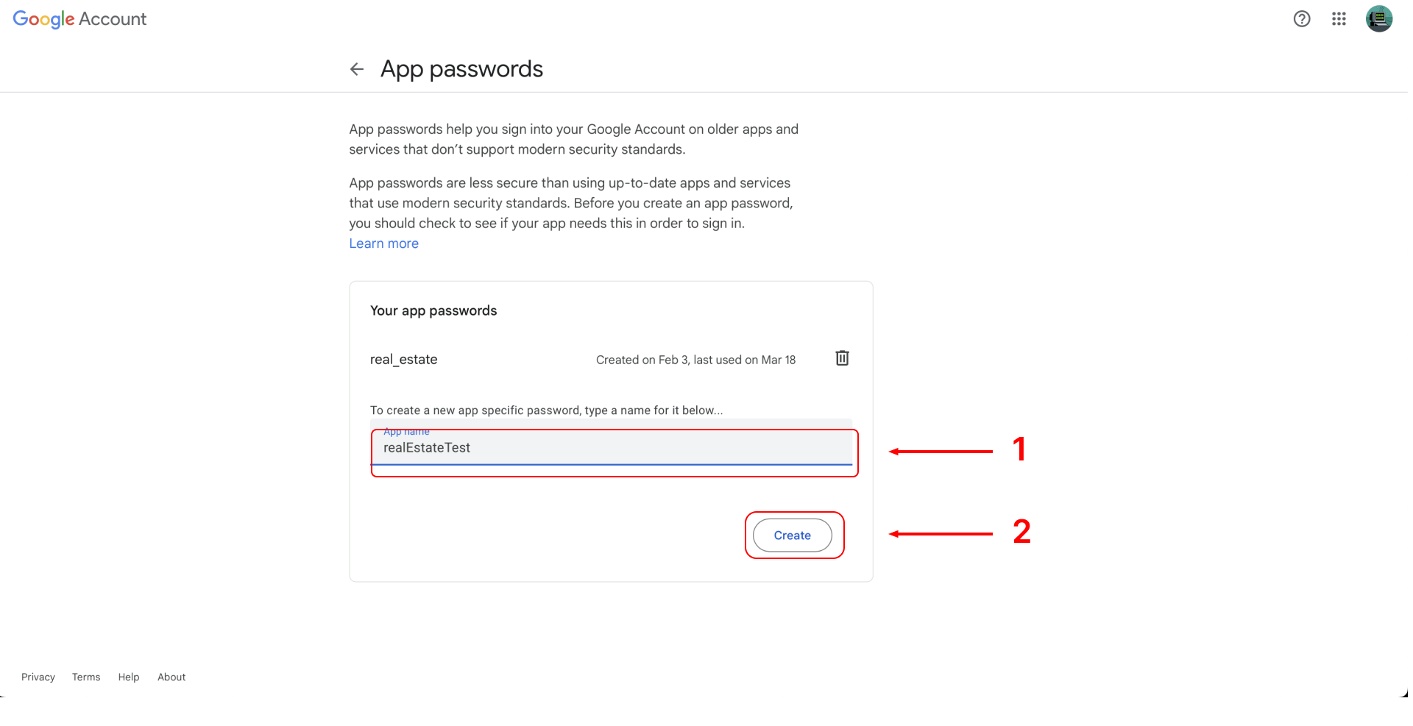The height and width of the screenshot is (726, 1413).
Task: Select the real_estate password entry name
Action: click(x=403, y=360)
